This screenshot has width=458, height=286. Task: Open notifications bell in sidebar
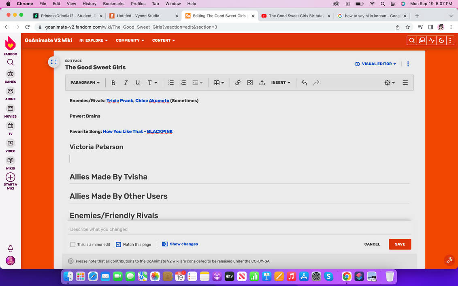point(11,248)
